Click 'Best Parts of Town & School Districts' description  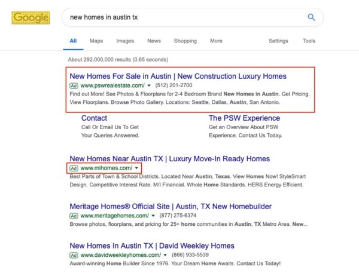pos(188,180)
